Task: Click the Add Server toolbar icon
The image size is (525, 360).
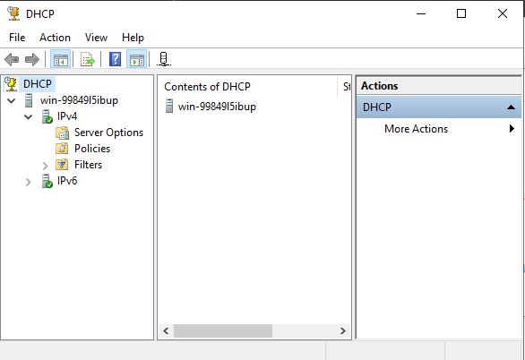Action: [x=164, y=59]
